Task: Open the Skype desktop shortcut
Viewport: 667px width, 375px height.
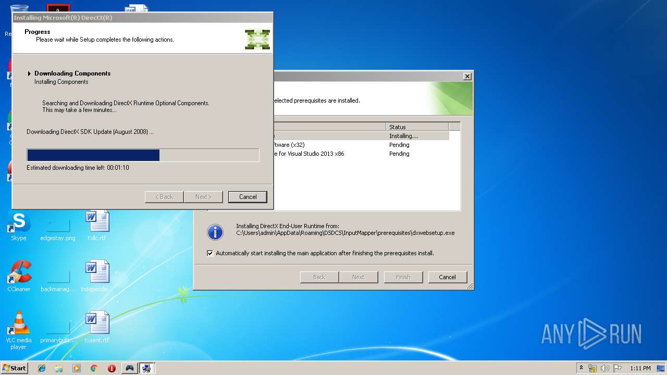Action: 19,226
